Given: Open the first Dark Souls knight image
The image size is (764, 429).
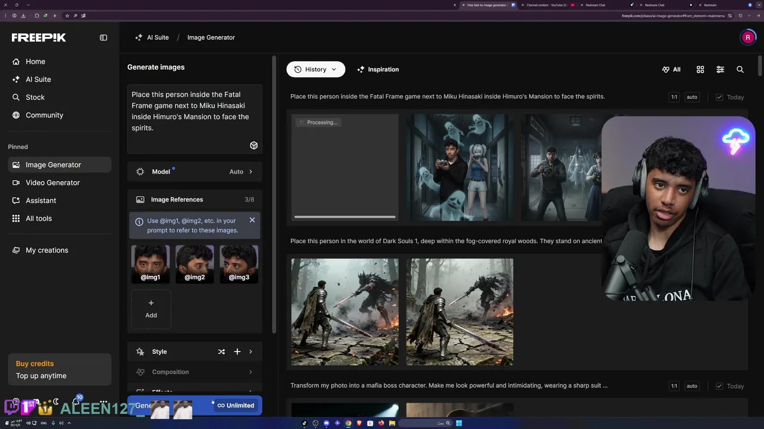Looking at the screenshot, I should tap(345, 312).
